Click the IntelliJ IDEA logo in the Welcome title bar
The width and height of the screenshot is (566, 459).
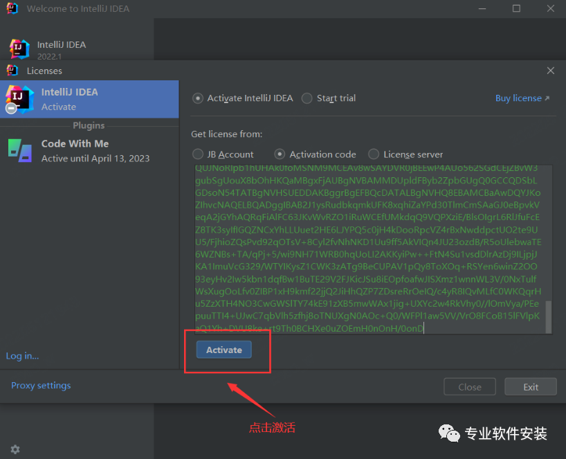(12, 8)
